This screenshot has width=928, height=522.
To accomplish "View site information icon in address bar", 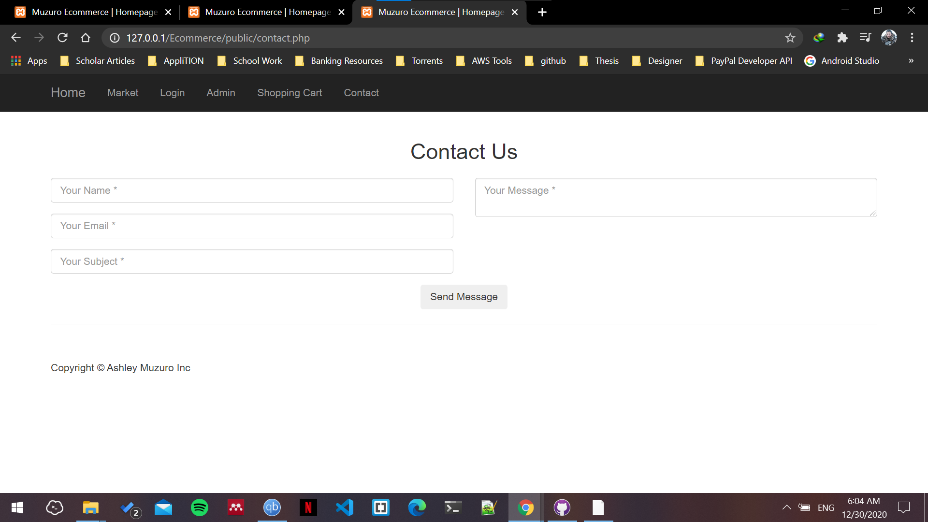I will (115, 38).
